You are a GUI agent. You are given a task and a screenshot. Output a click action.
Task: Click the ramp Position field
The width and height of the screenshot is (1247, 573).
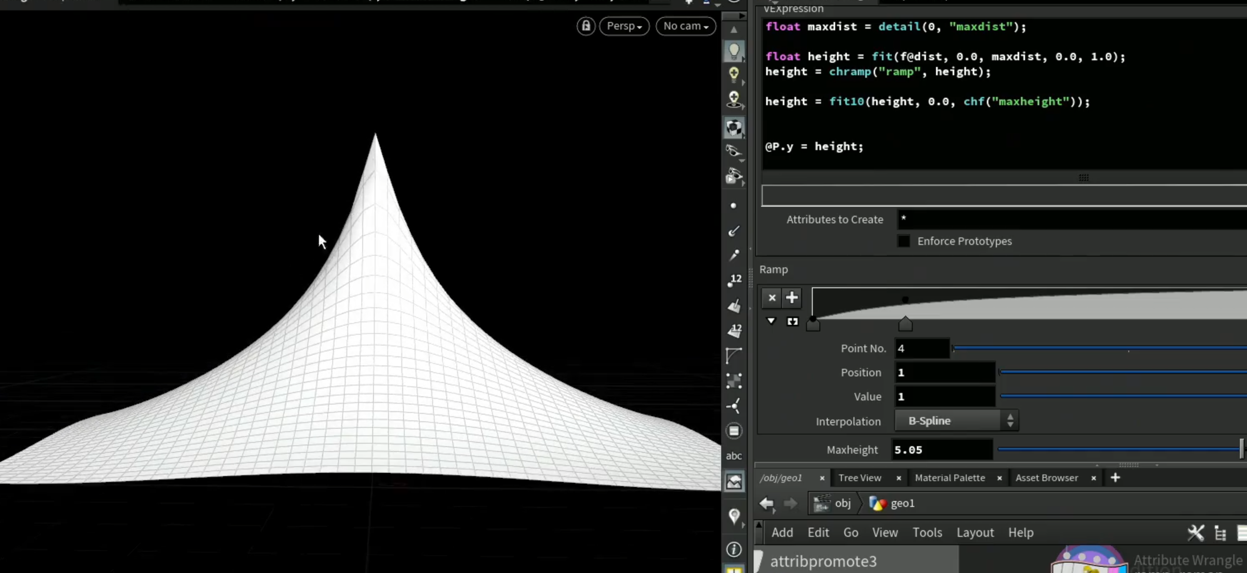[x=944, y=373]
